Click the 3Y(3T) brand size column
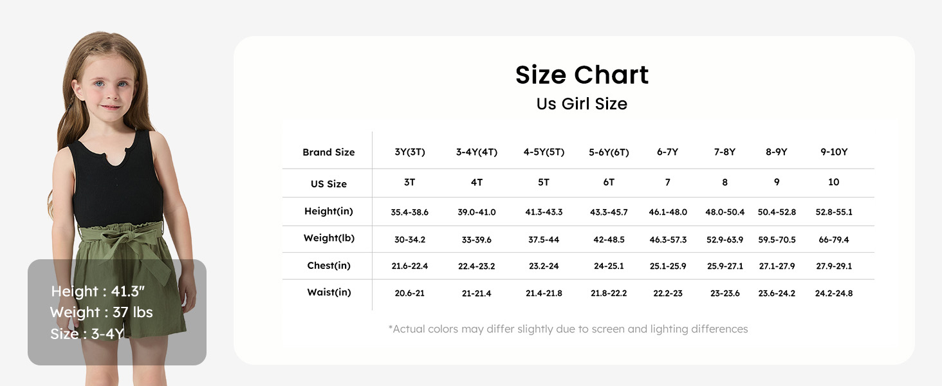The width and height of the screenshot is (942, 386). point(410,152)
